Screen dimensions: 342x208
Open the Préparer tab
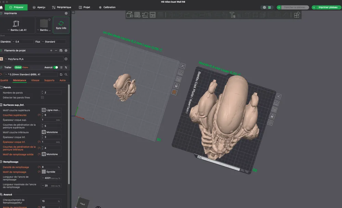(16, 7)
